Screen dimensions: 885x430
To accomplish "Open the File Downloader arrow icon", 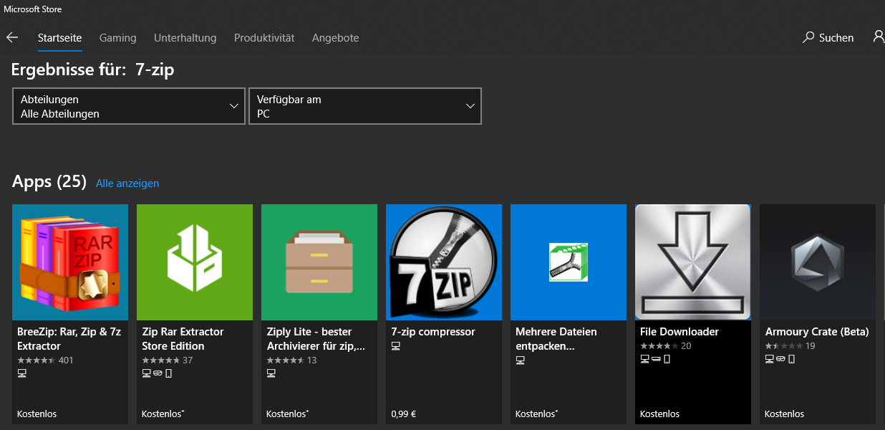I will 693,262.
